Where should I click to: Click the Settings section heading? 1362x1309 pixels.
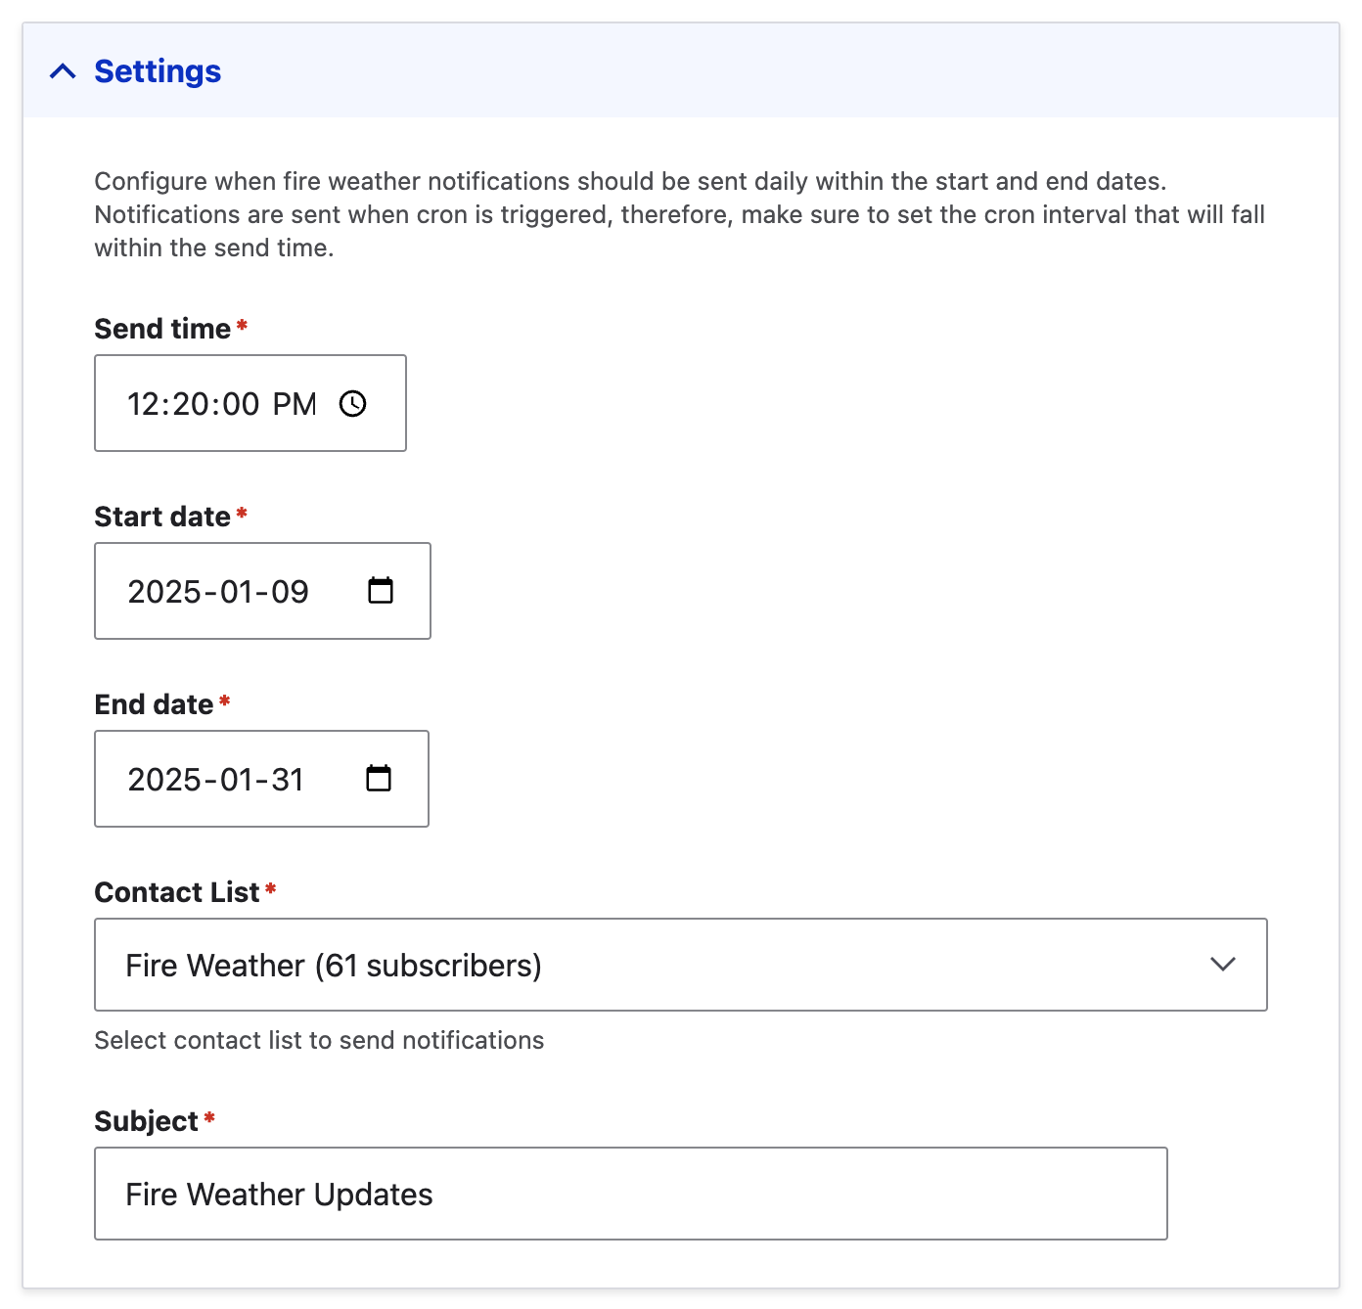[158, 71]
